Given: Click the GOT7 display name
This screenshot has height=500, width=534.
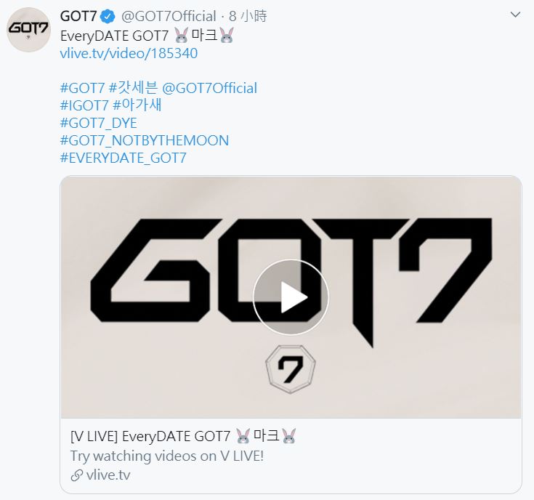Looking at the screenshot, I should tap(78, 16).
